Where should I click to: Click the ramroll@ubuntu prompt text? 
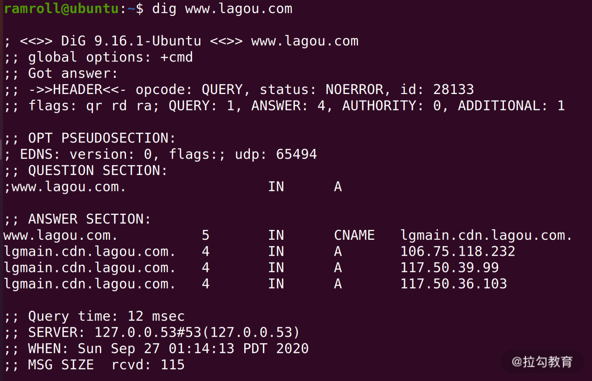tap(61, 9)
